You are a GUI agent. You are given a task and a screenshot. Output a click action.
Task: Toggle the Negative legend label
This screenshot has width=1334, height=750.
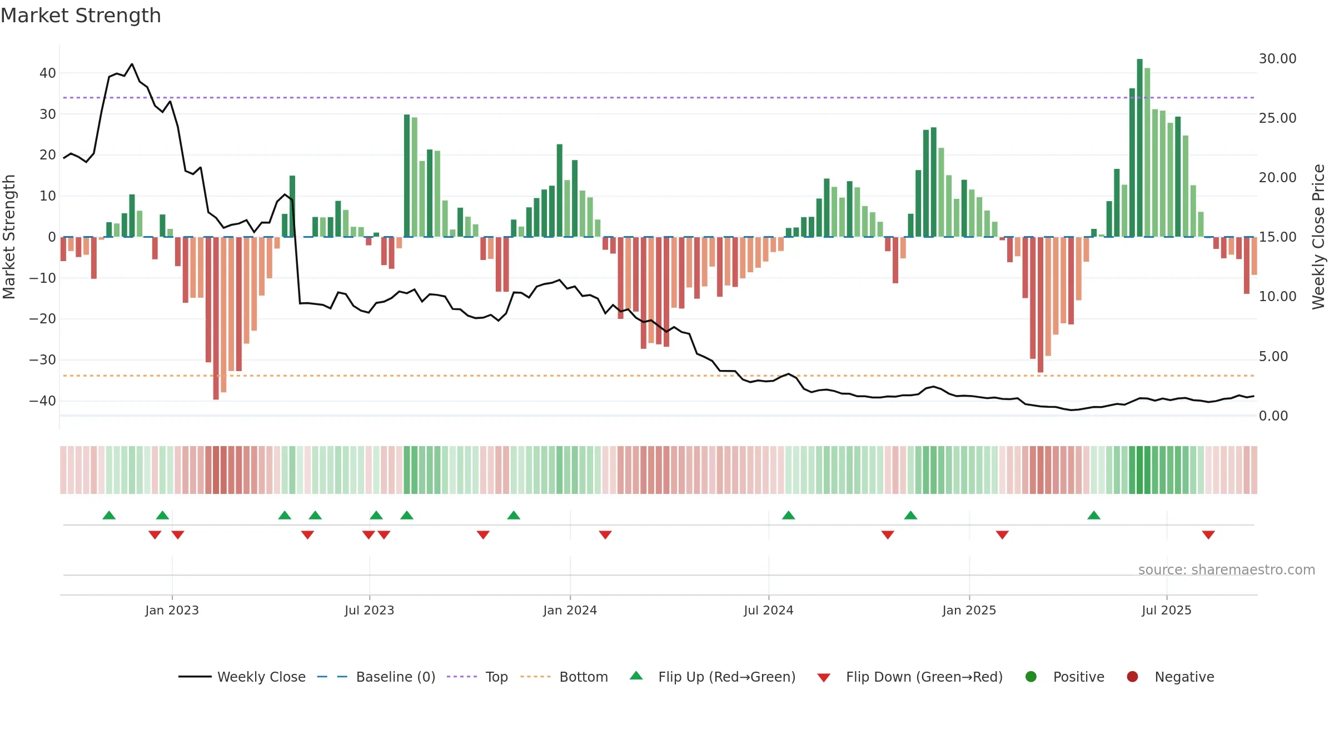[1184, 677]
